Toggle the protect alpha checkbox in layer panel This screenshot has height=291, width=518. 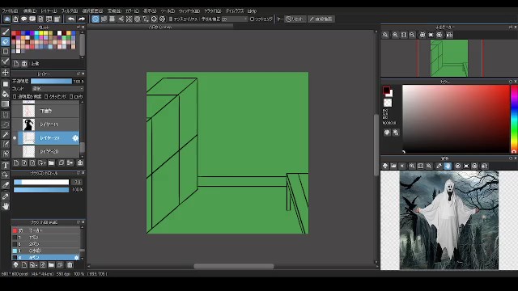[x=15, y=97]
